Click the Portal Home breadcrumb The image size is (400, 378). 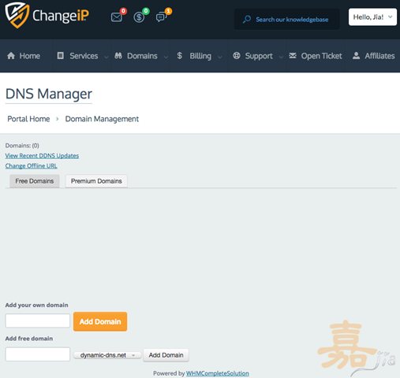coord(28,119)
